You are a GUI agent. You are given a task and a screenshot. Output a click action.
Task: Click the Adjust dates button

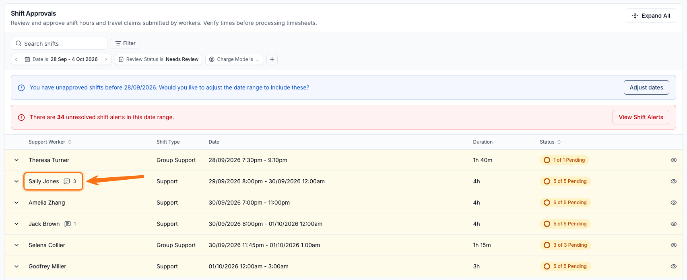(646, 87)
